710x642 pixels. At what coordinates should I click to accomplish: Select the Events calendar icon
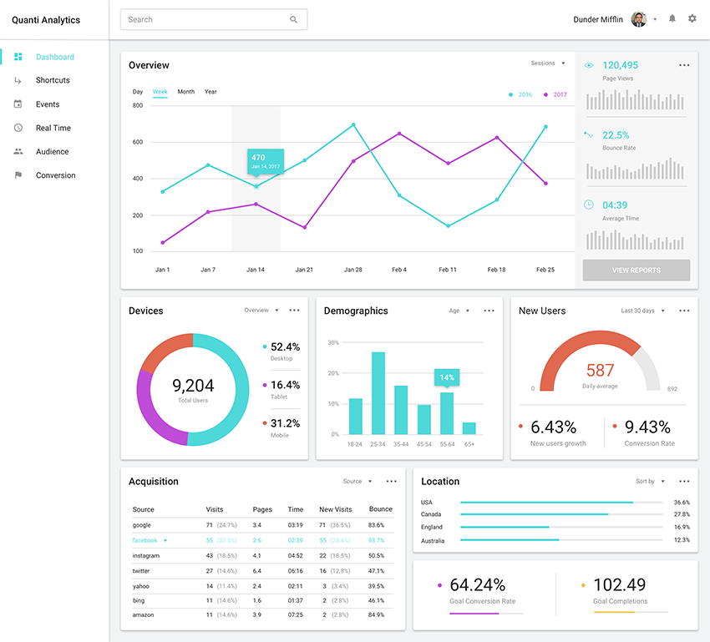tap(18, 104)
